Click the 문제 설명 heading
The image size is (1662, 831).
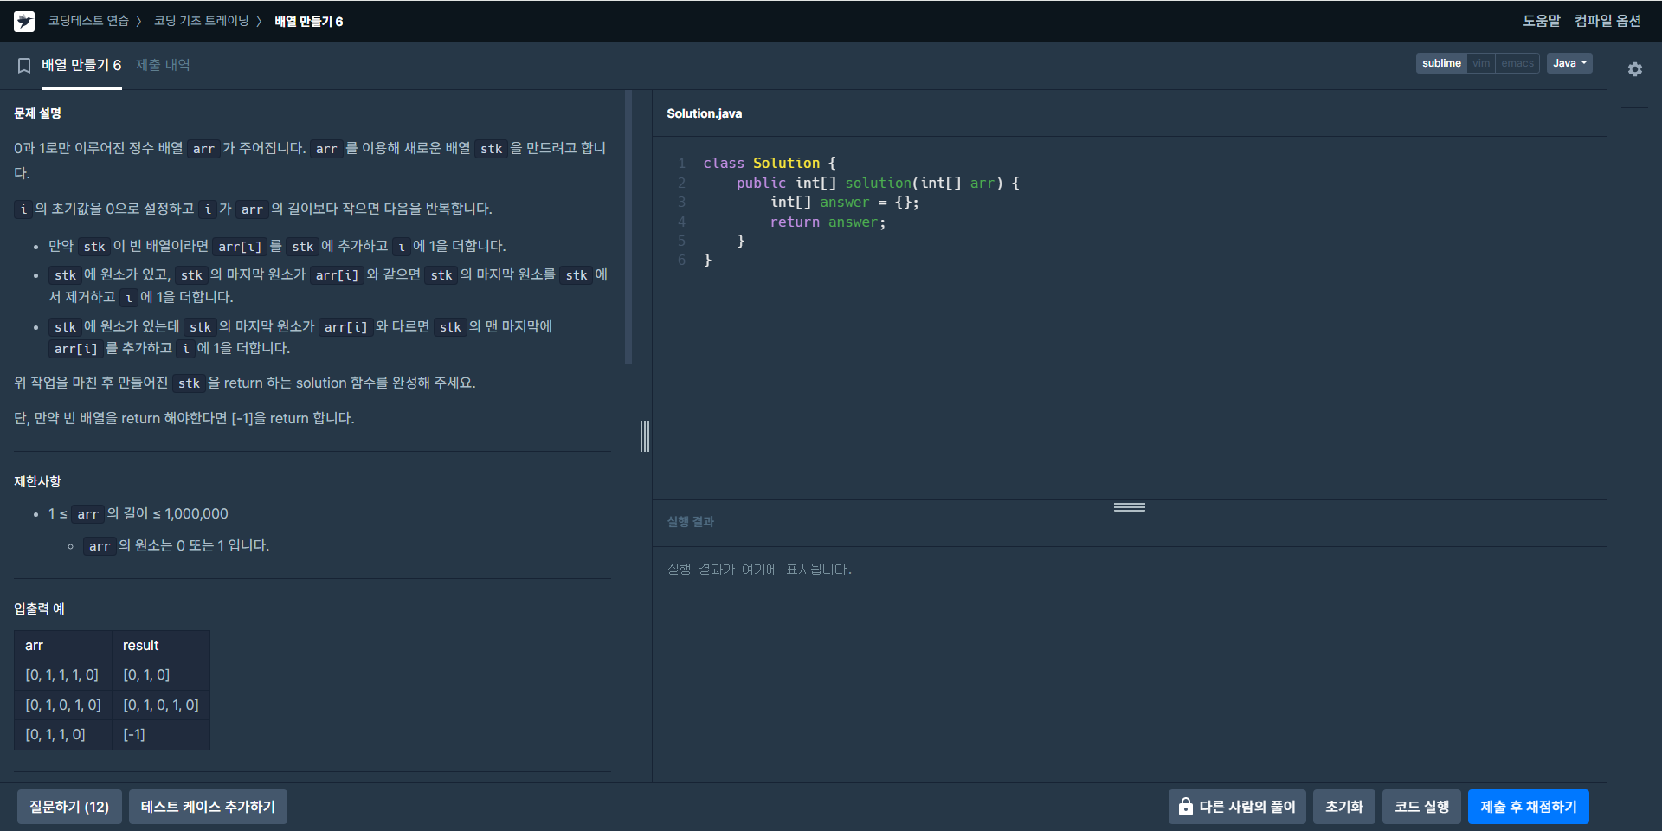point(37,113)
